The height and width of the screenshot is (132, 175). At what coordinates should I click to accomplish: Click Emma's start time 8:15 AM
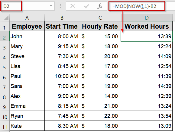click(x=62, y=106)
